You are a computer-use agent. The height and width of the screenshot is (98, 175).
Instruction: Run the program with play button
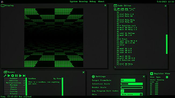point(9,76)
